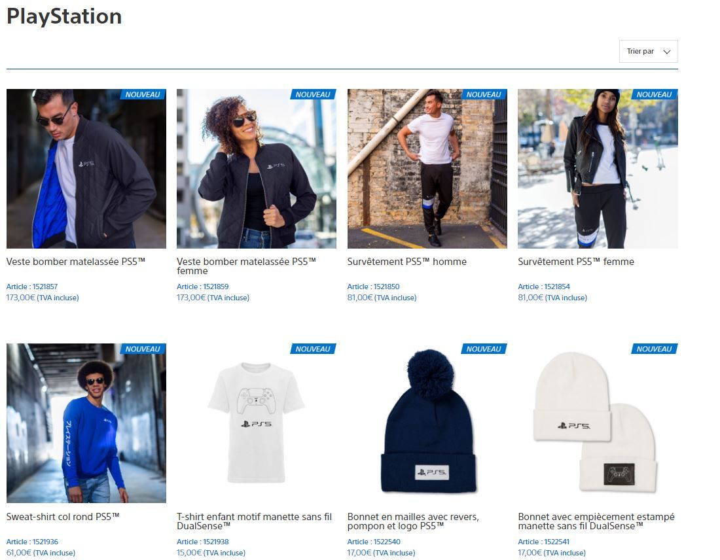
Task: Open Bonnet avec empiècement estampé manette link
Action: click(596, 521)
